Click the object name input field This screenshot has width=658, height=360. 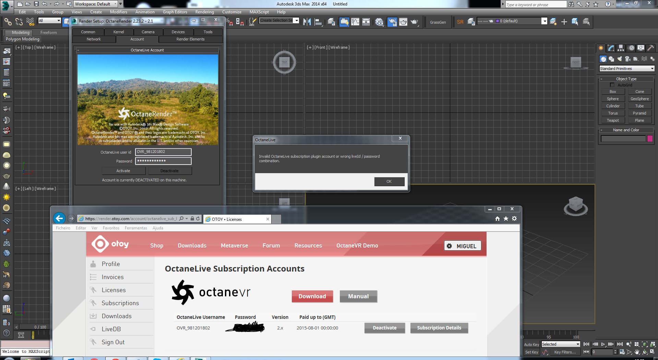[623, 139]
